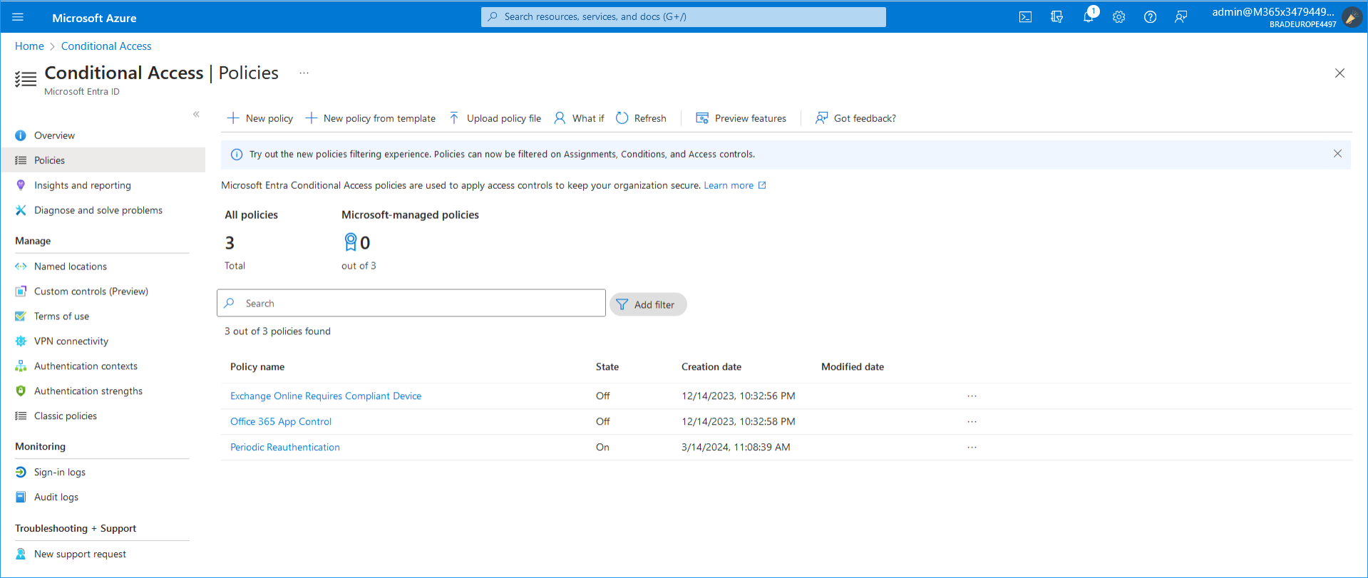
Task: Click the Microsoft Azure logo text
Action: point(94,18)
